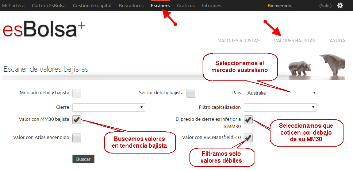353x171 pixels.
Task: Switch to VALORES BAJISTAS tab
Action: (295, 41)
